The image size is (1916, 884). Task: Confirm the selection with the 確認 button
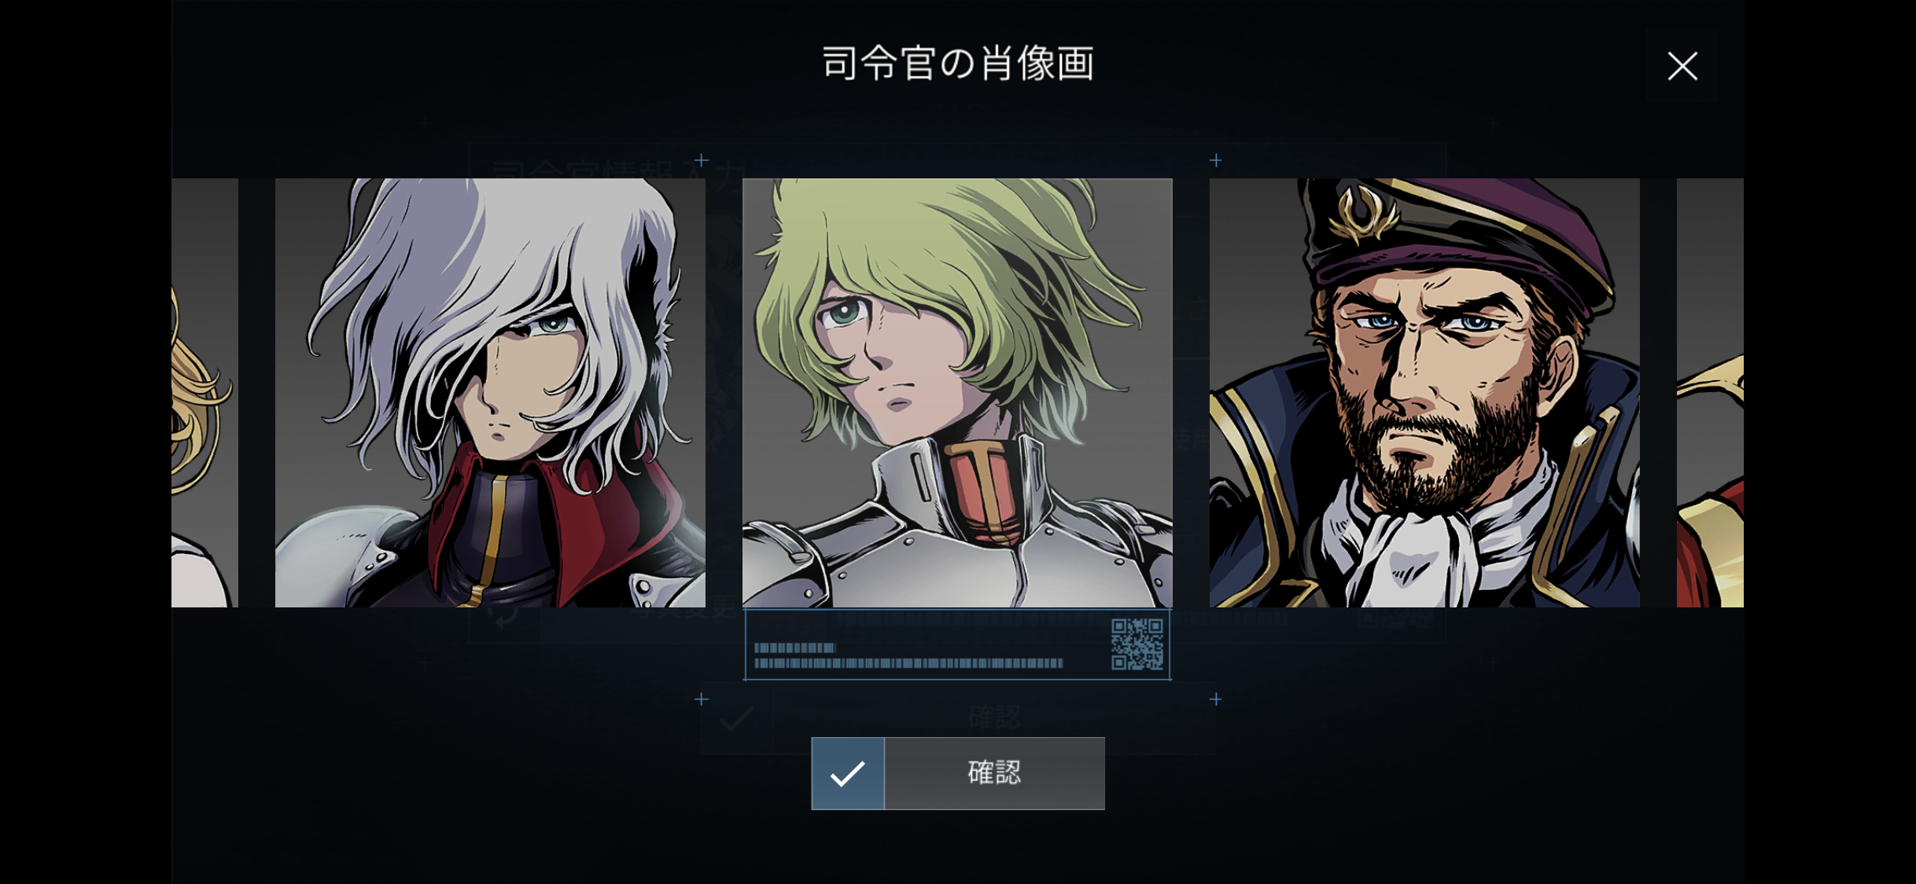(958, 773)
